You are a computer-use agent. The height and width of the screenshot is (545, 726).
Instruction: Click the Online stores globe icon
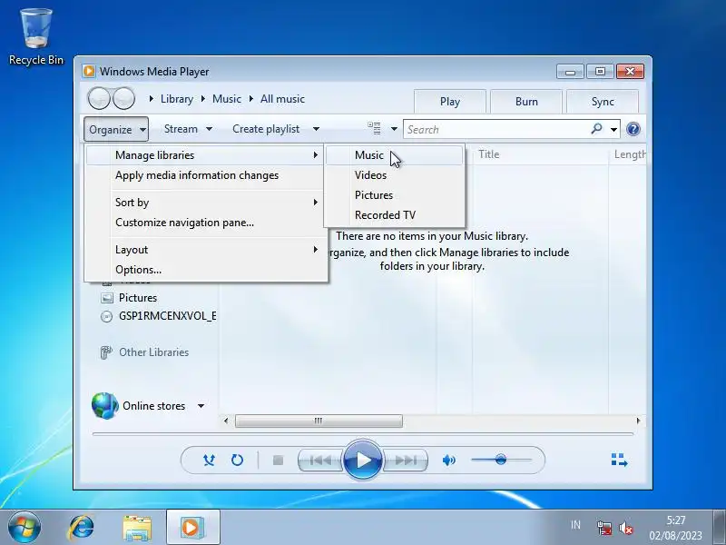click(104, 405)
